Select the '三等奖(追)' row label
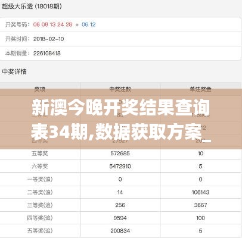Image resolution: width=242 pixels, height=238 pixels. click(40, 205)
